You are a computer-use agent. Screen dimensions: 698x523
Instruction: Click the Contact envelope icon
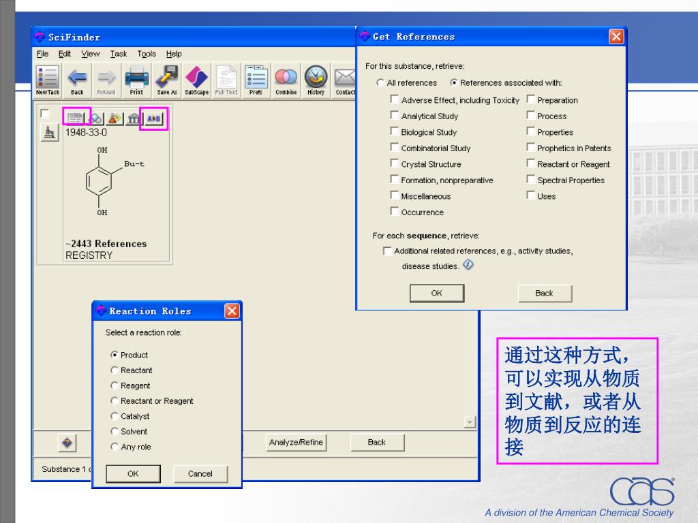(x=344, y=80)
